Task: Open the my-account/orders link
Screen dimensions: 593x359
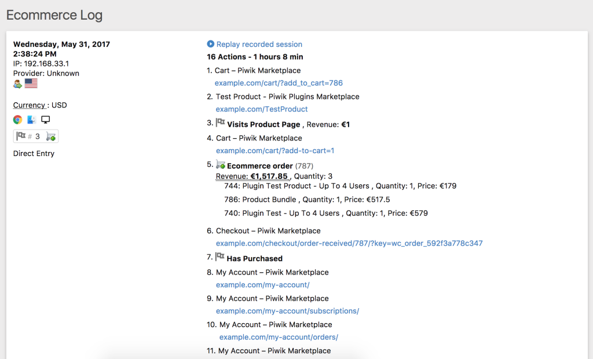Action: [x=279, y=337]
